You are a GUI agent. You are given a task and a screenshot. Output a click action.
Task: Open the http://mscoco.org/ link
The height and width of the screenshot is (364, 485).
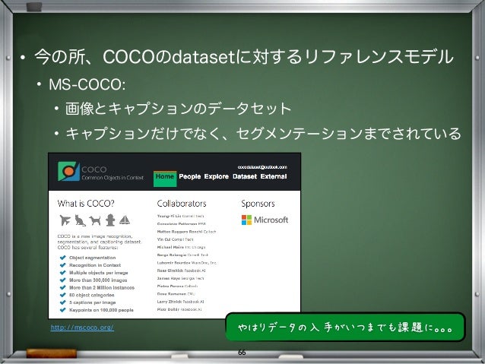[x=82, y=328]
